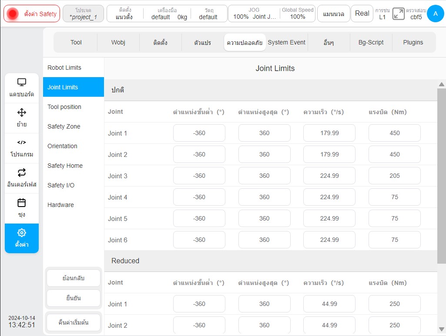Edit Joint 6 torque 75 field

[x=395, y=240]
